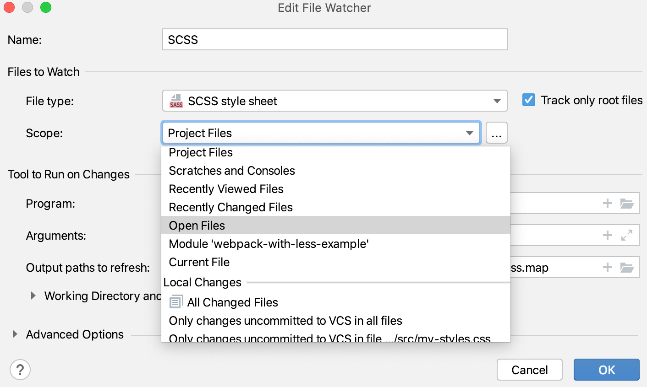Expand the Working Directory section

[x=33, y=296]
